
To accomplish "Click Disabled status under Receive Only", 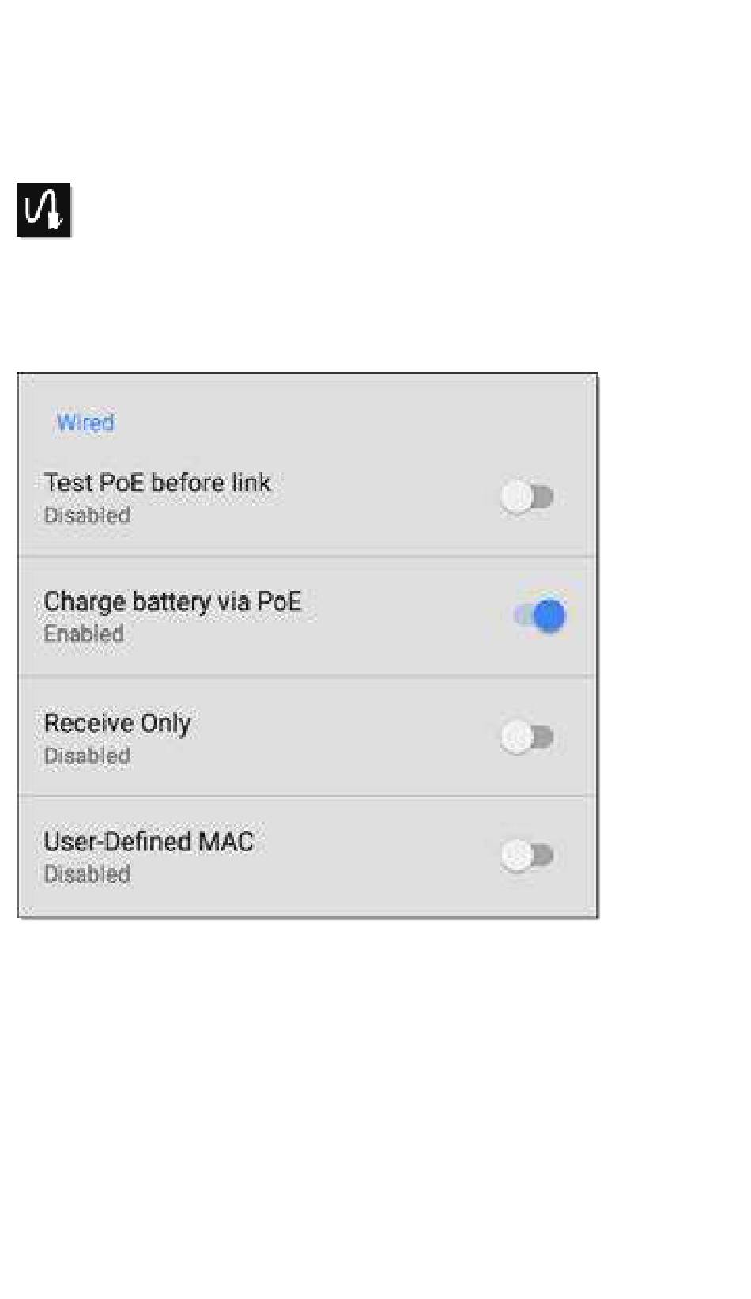I will 87,756.
